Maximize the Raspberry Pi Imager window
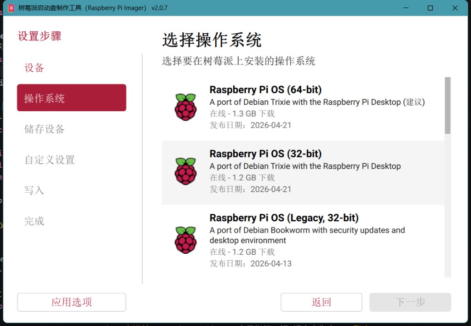This screenshot has width=471, height=326. point(430,8)
